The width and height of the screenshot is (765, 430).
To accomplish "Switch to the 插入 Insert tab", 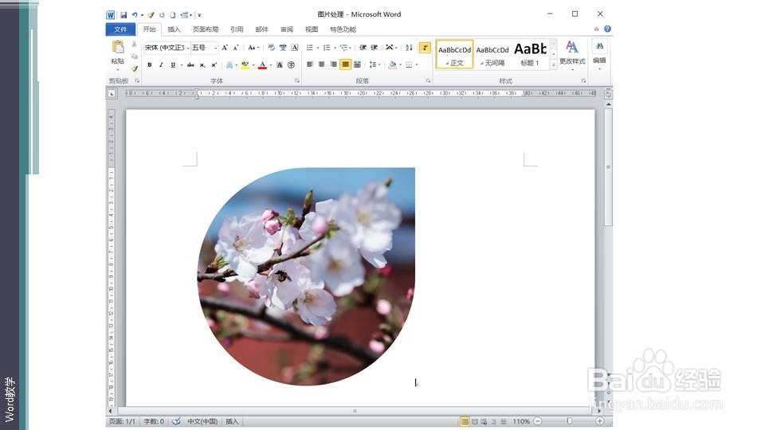I will [174, 29].
